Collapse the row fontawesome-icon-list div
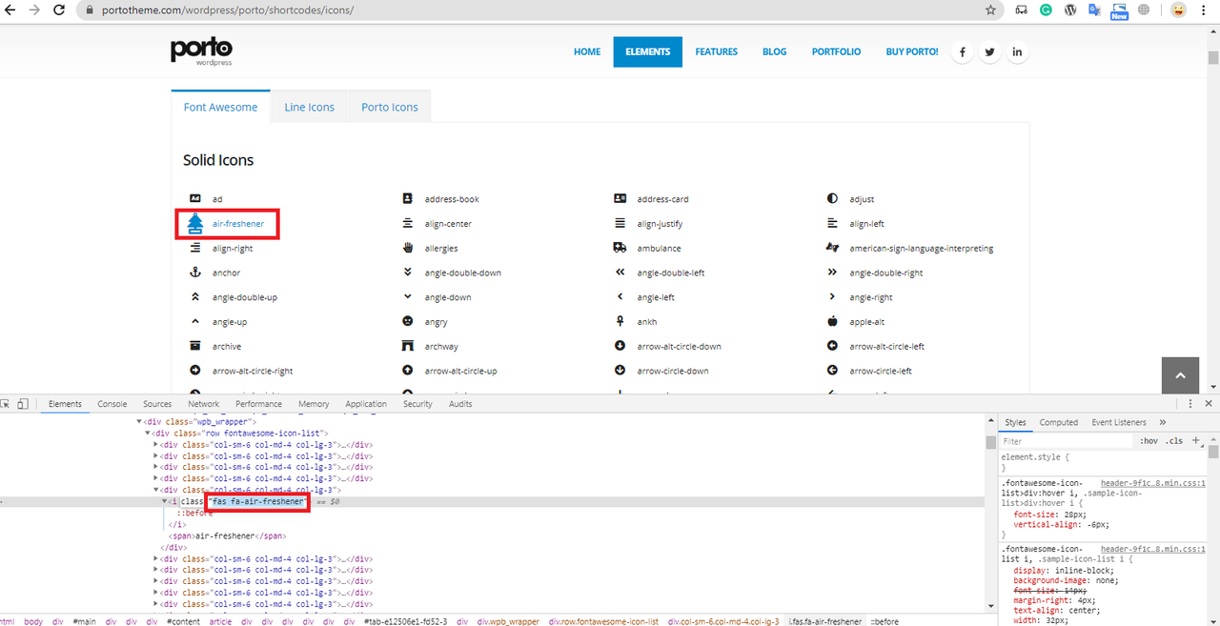1220x626 pixels. (x=148, y=433)
